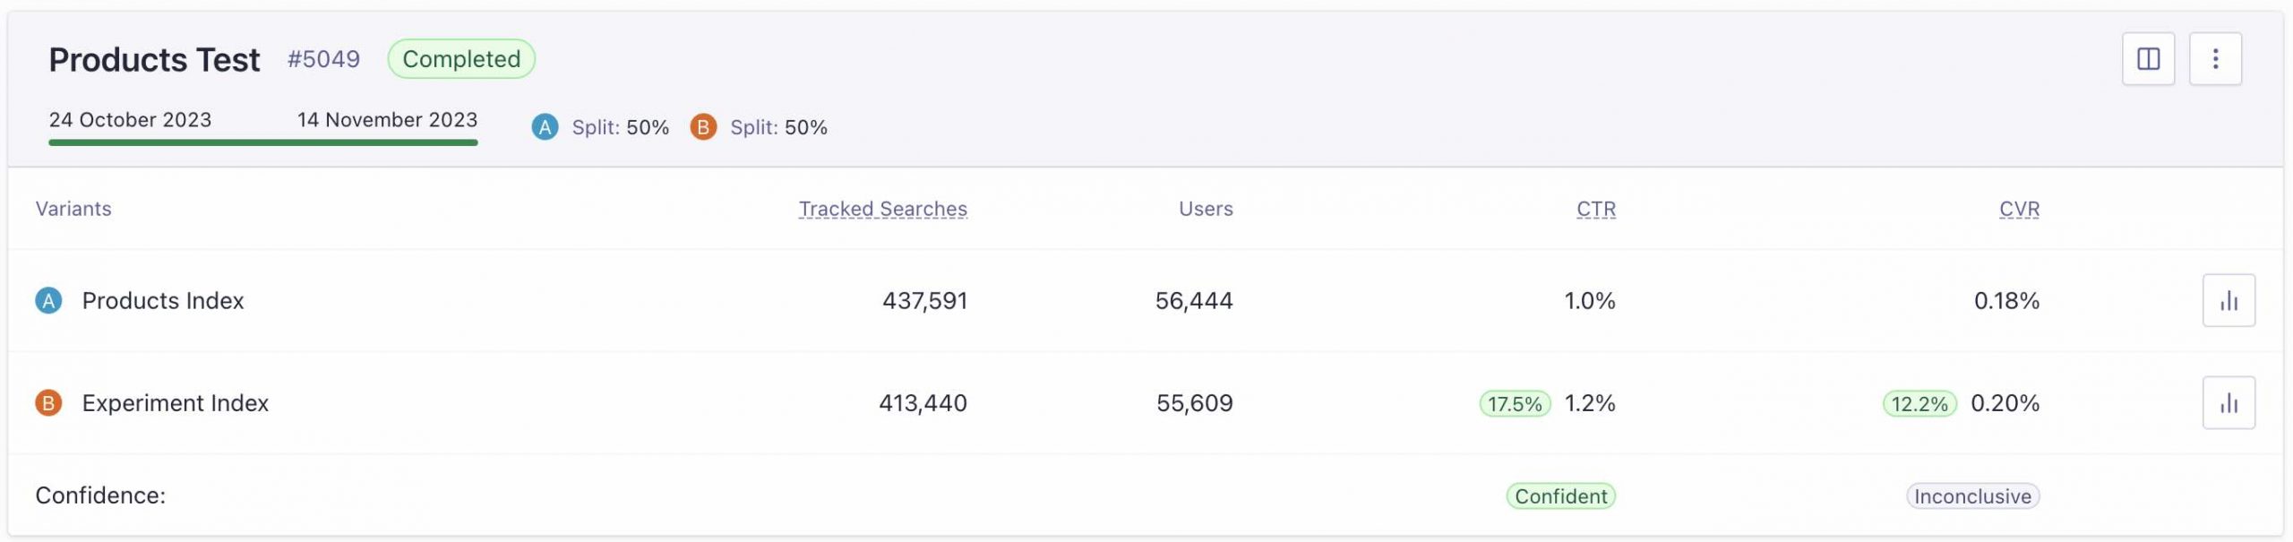
Task: Select the Products Index variant row
Action: [x=161, y=300]
